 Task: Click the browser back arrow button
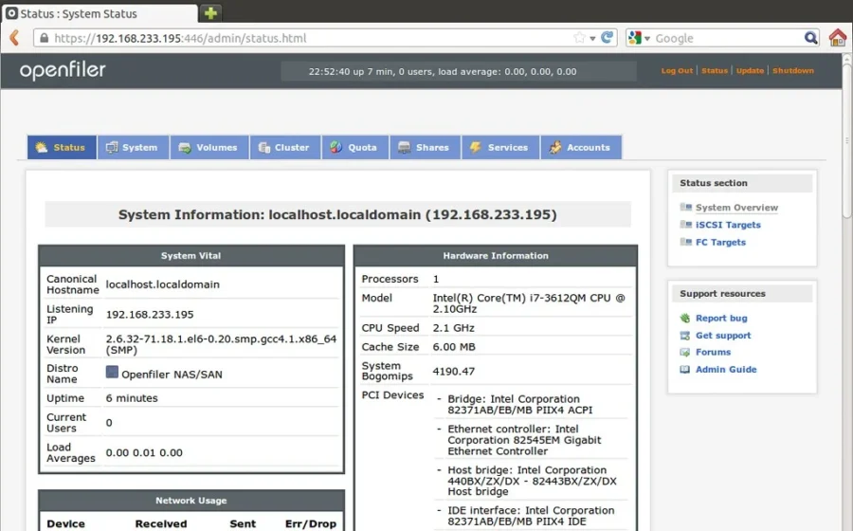[14, 38]
